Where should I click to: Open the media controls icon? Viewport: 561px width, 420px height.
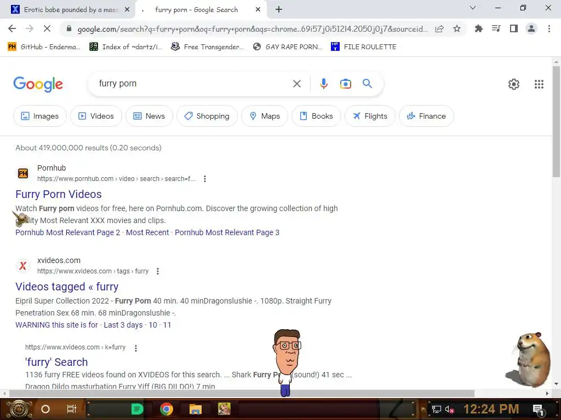point(496,28)
